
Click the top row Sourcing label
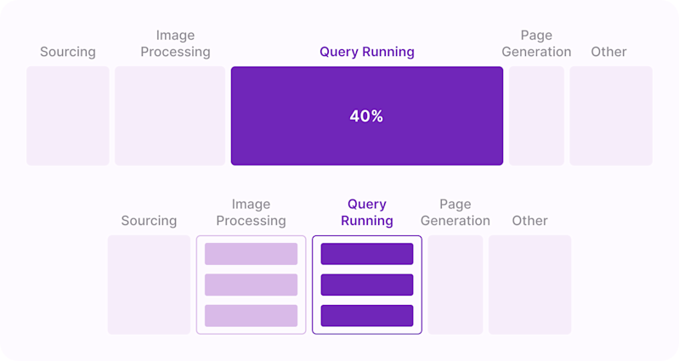(68, 52)
